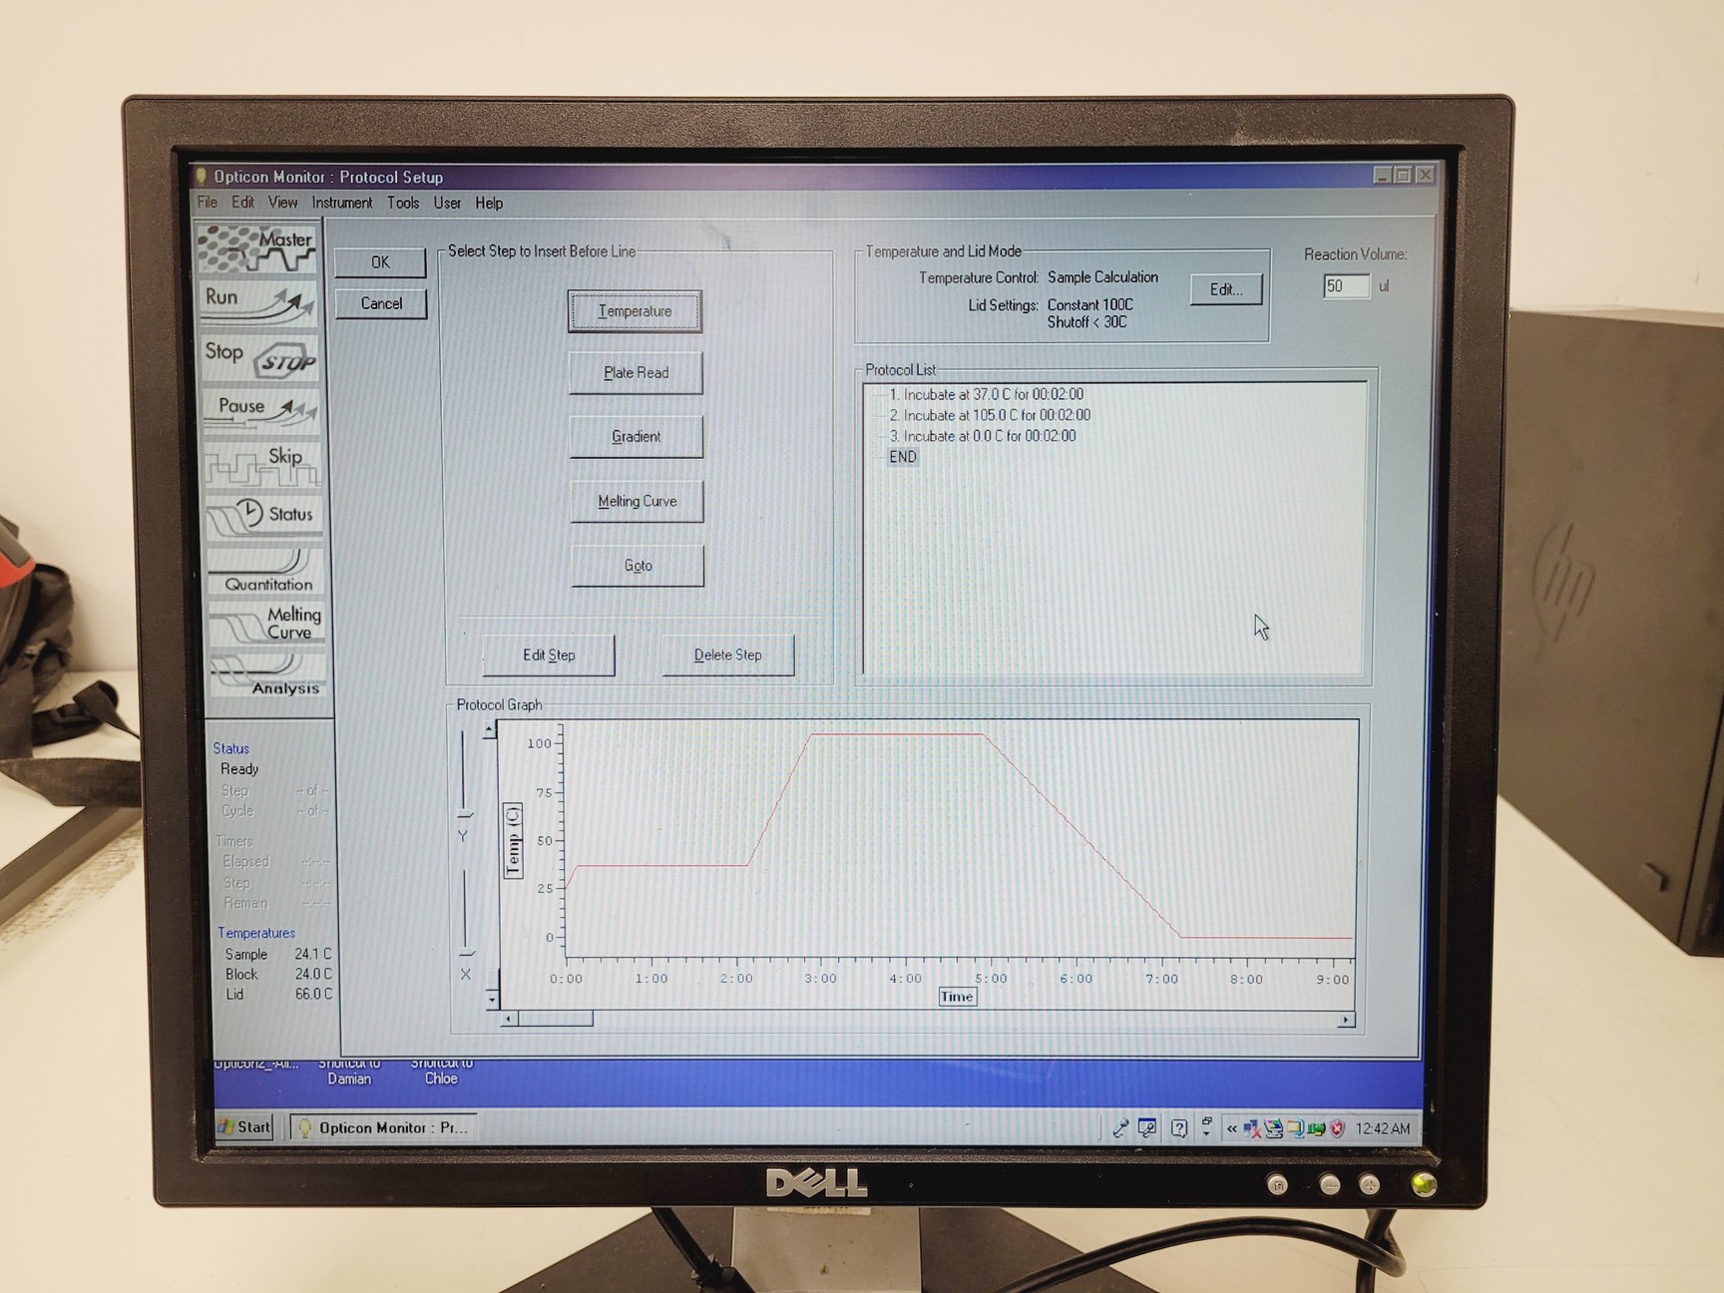Click the Stop sign icon
Image resolution: width=1724 pixels, height=1293 pixels.
pos(259,357)
